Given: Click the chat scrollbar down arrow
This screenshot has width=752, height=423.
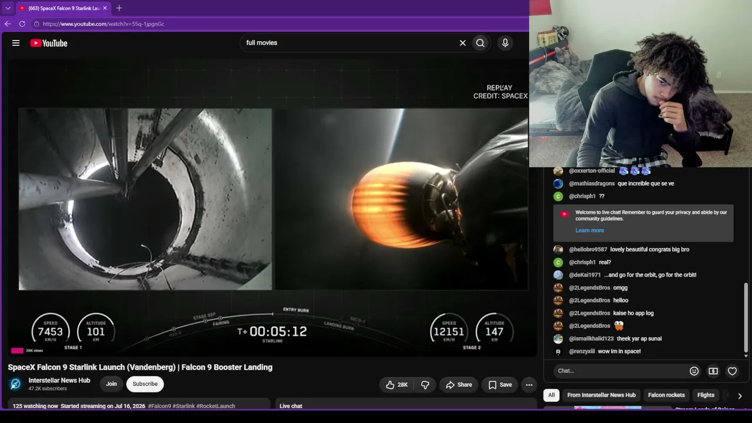Looking at the screenshot, I should point(746,355).
